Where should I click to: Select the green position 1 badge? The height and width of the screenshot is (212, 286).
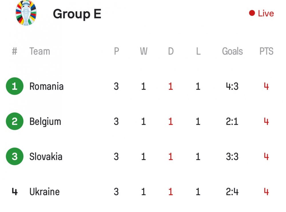pos(15,86)
